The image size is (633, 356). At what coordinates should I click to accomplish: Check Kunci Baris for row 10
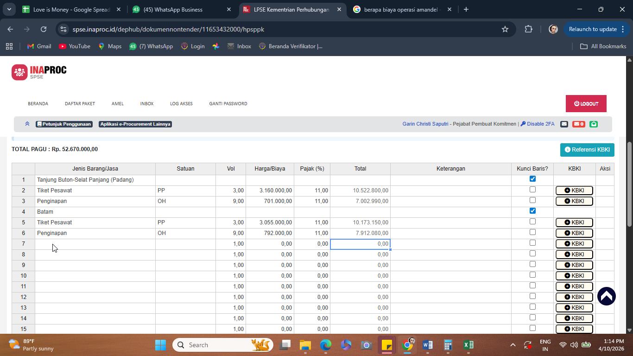(532, 275)
